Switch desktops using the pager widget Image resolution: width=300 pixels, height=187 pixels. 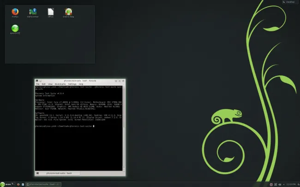pyautogui.click(x=13, y=184)
